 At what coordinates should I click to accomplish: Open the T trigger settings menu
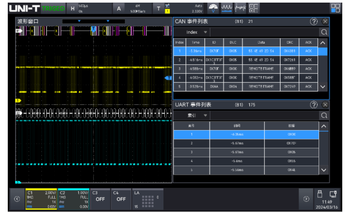159,8
